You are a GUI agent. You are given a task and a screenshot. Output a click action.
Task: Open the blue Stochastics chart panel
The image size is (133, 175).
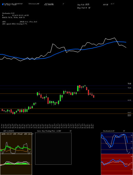click(x=117, y=143)
